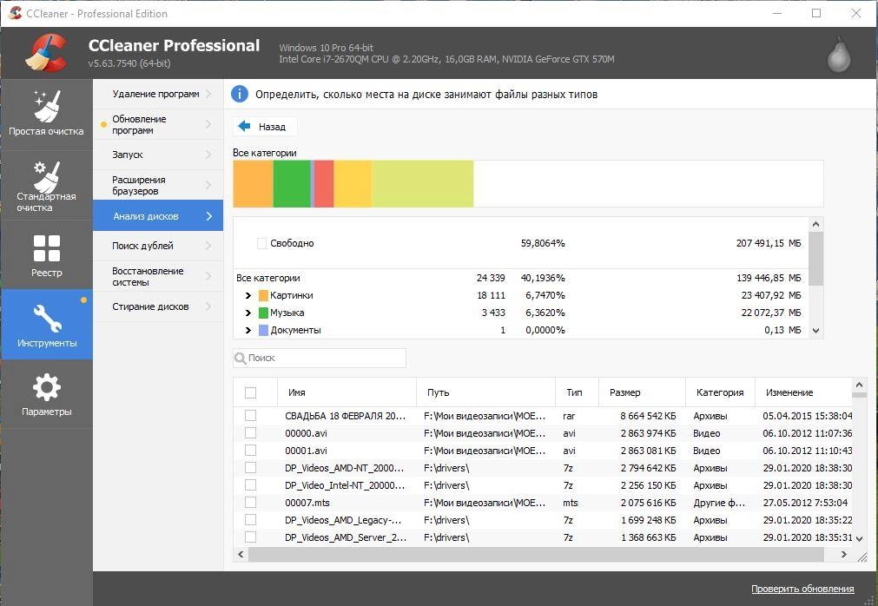Expand the Музыка category
The height and width of the screenshot is (606, 878).
pyautogui.click(x=248, y=313)
